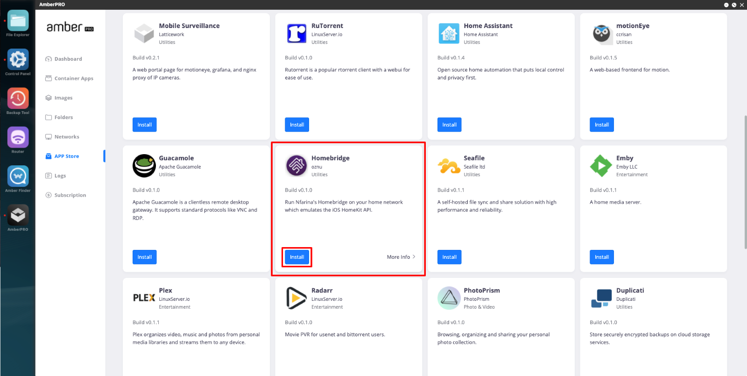This screenshot has width=747, height=376.
Task: Click the motionEye owl icon
Action: click(x=601, y=34)
